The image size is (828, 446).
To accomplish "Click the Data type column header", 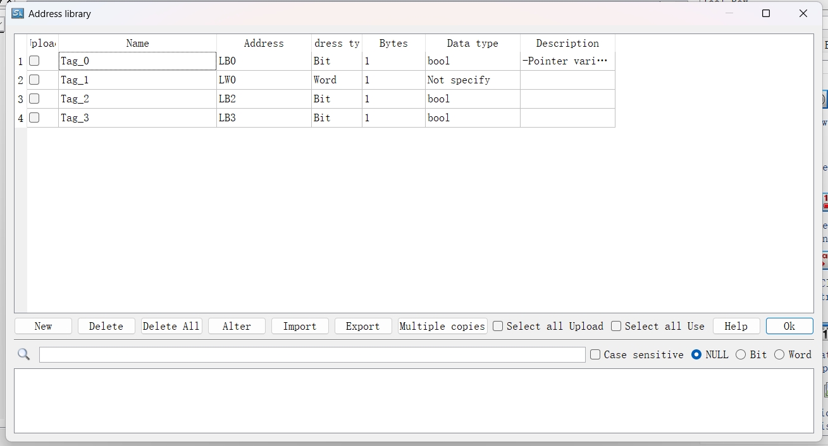I will 473,43.
